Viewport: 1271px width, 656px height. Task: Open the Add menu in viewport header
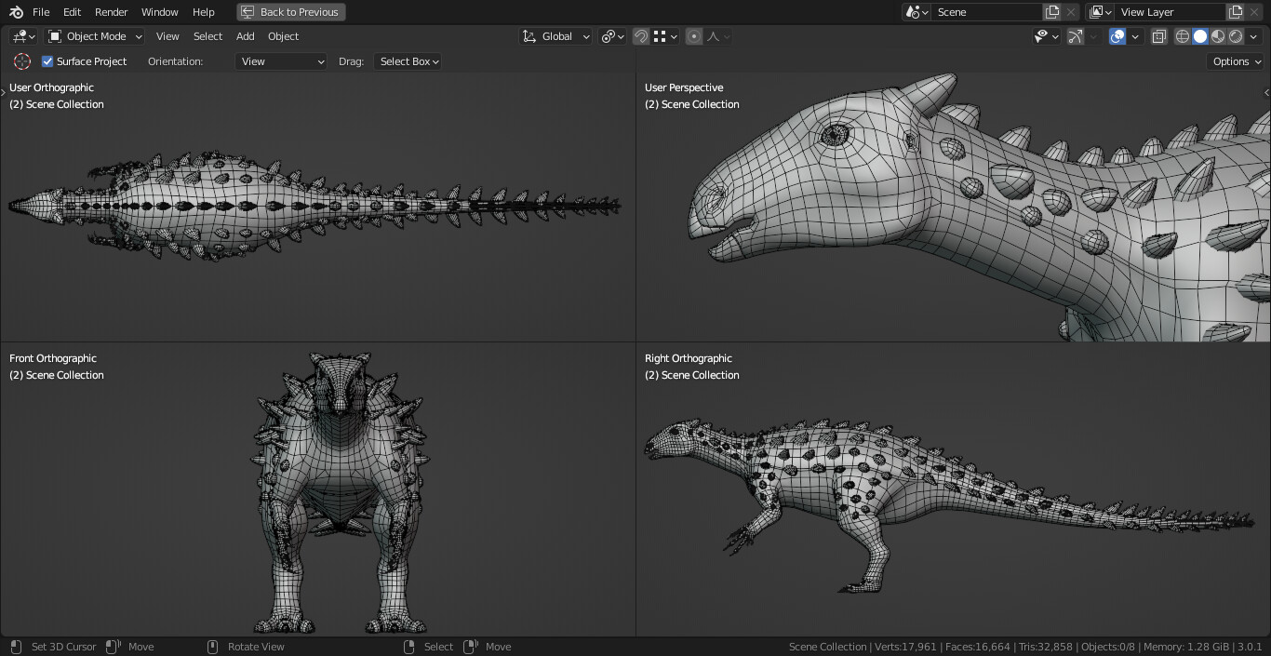point(245,36)
